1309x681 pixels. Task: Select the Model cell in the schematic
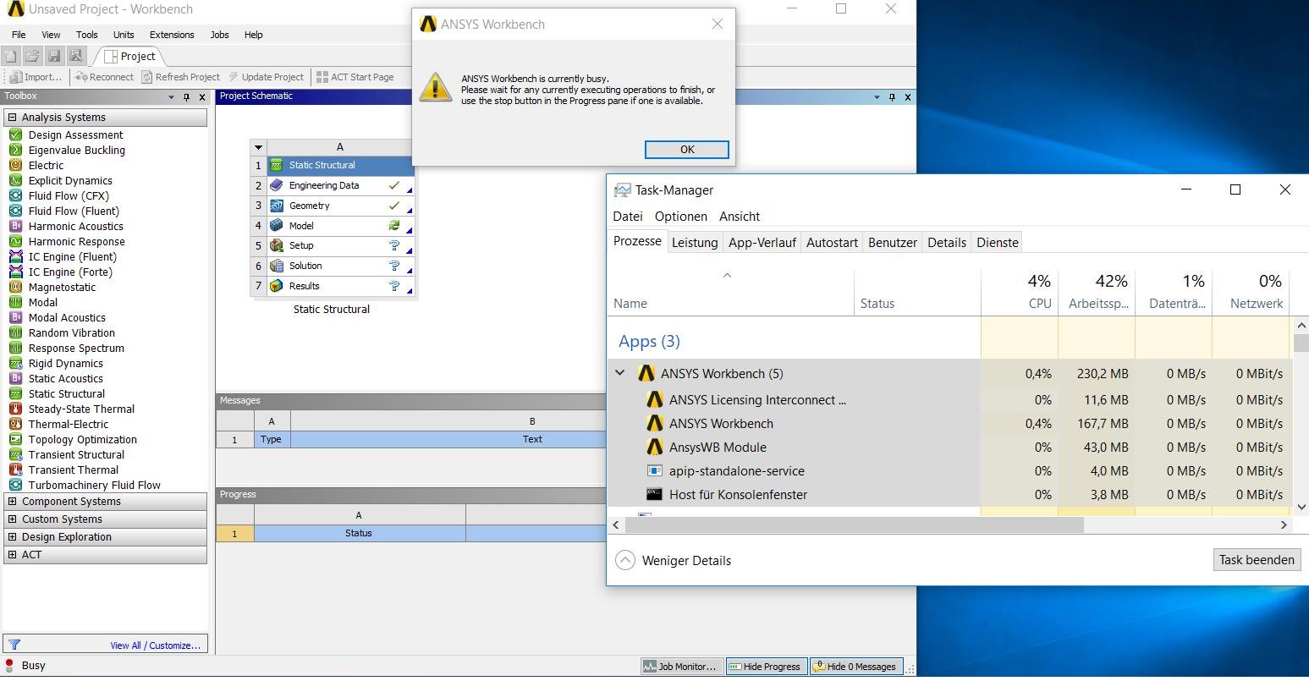point(340,226)
